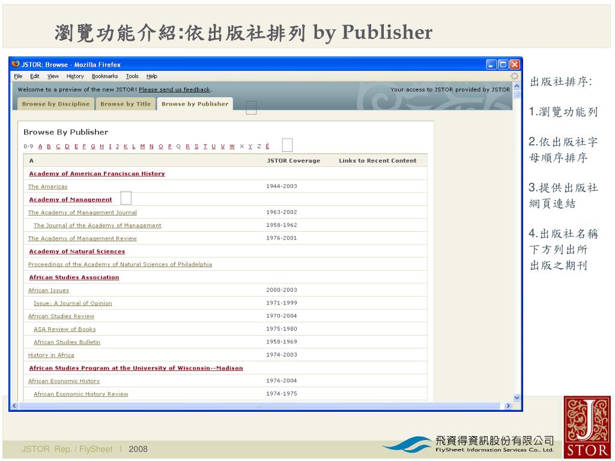Viewport: 615px width, 461px height.
Task: Open Academy of Natural Sciences publisher link
Action: pos(77,252)
